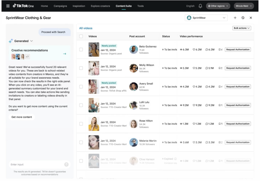The height and width of the screenshot is (181, 260).
Task: Click views eye icon in Beto Gutierrez row
Action: pyautogui.click(x=181, y=49)
